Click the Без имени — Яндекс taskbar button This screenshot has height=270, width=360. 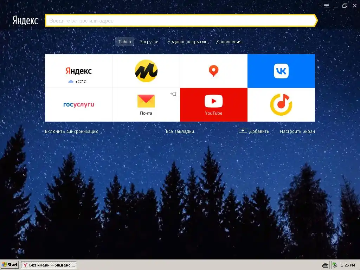click(x=49, y=265)
